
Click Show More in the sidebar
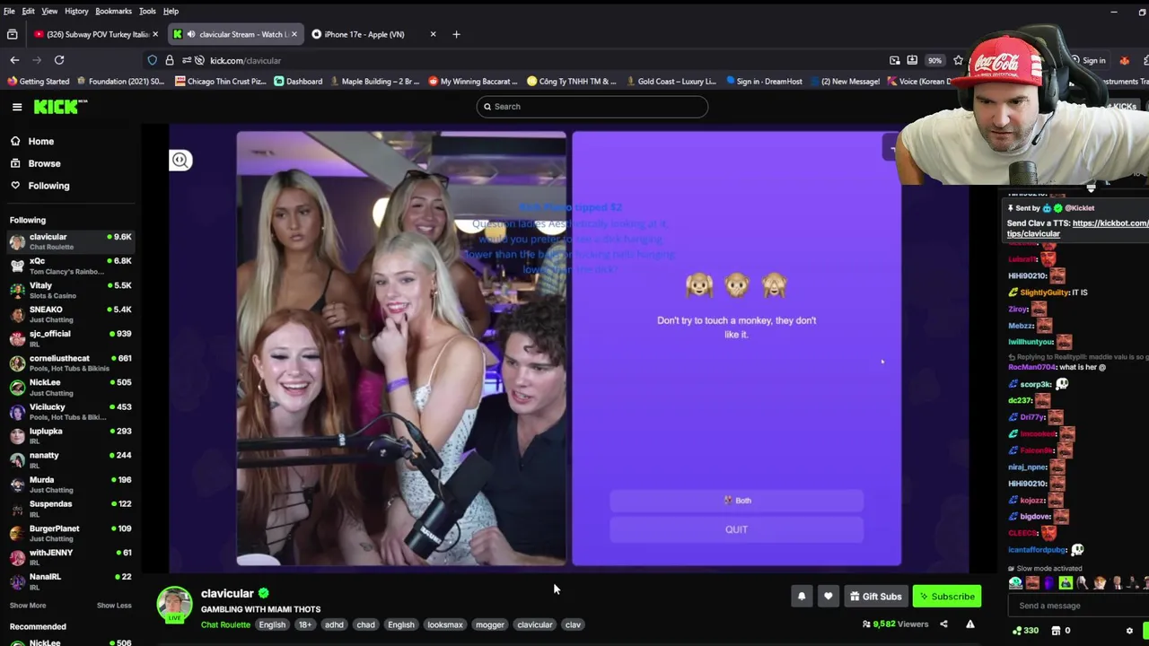28,606
